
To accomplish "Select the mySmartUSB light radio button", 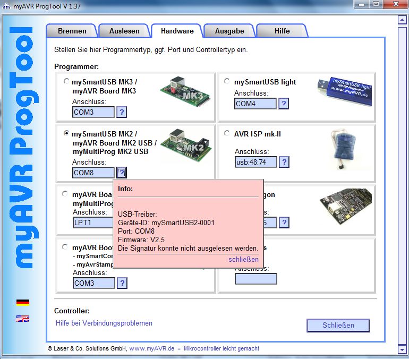I will tap(227, 81).
